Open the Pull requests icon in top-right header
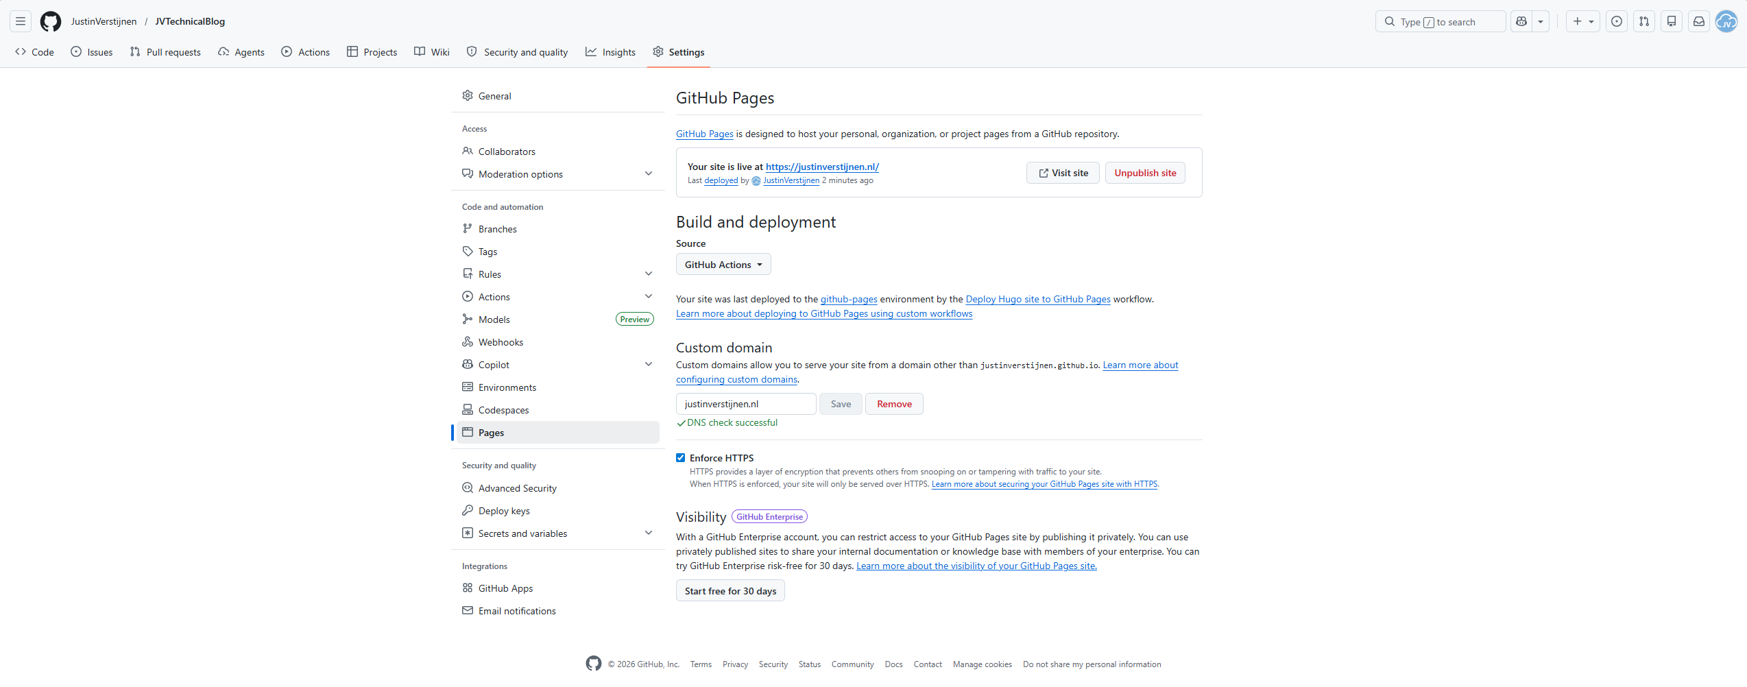Image resolution: width=1747 pixels, height=687 pixels. pos(1644,21)
